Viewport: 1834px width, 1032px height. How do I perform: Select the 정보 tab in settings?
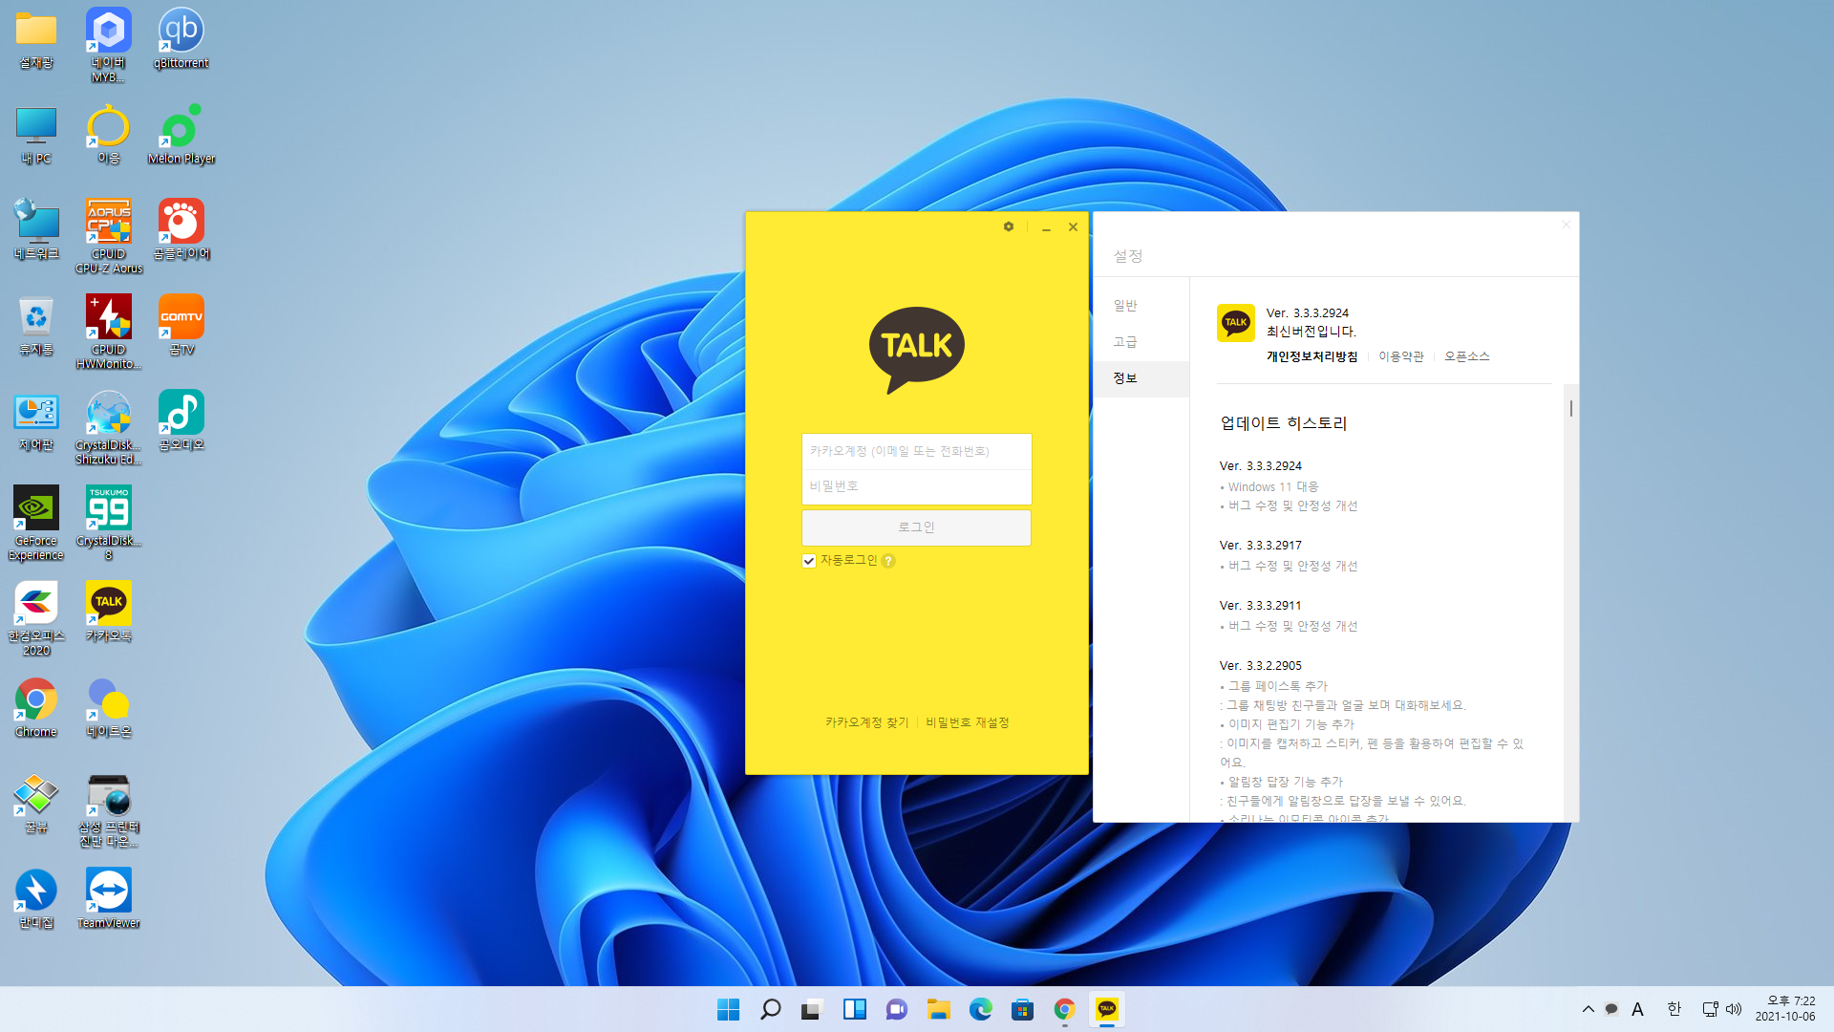(x=1141, y=378)
